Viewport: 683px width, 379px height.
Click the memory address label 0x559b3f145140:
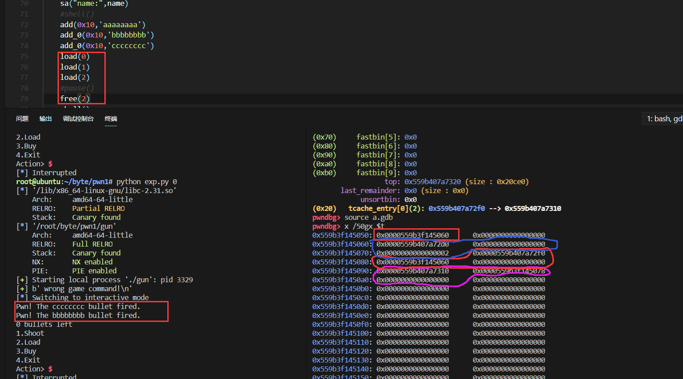342,369
